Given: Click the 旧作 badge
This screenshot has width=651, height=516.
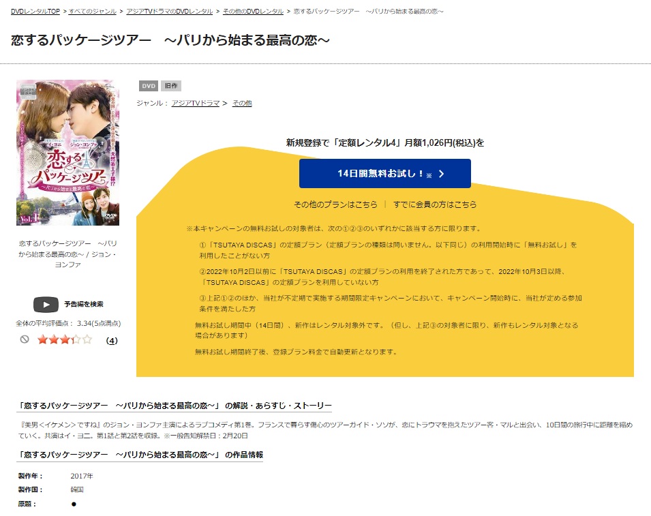Looking at the screenshot, I should point(171,86).
